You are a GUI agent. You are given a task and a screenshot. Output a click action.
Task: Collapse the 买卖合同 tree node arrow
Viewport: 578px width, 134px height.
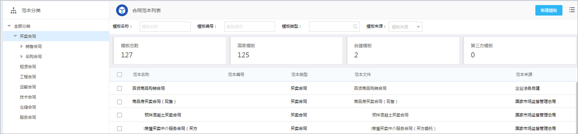tap(15, 36)
